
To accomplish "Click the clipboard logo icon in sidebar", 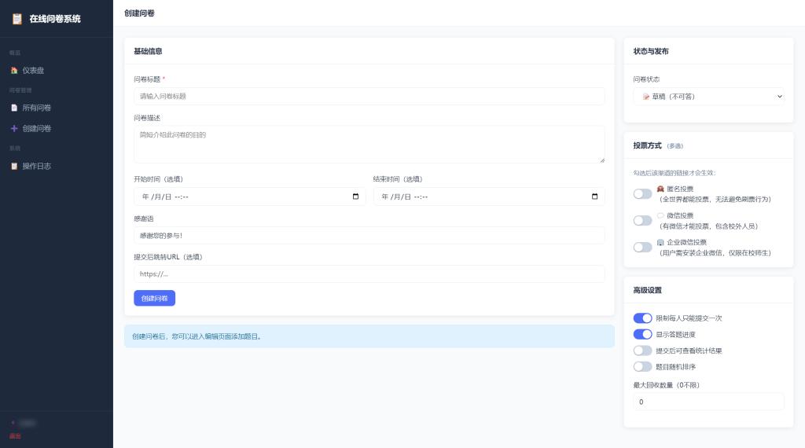I will [17, 19].
